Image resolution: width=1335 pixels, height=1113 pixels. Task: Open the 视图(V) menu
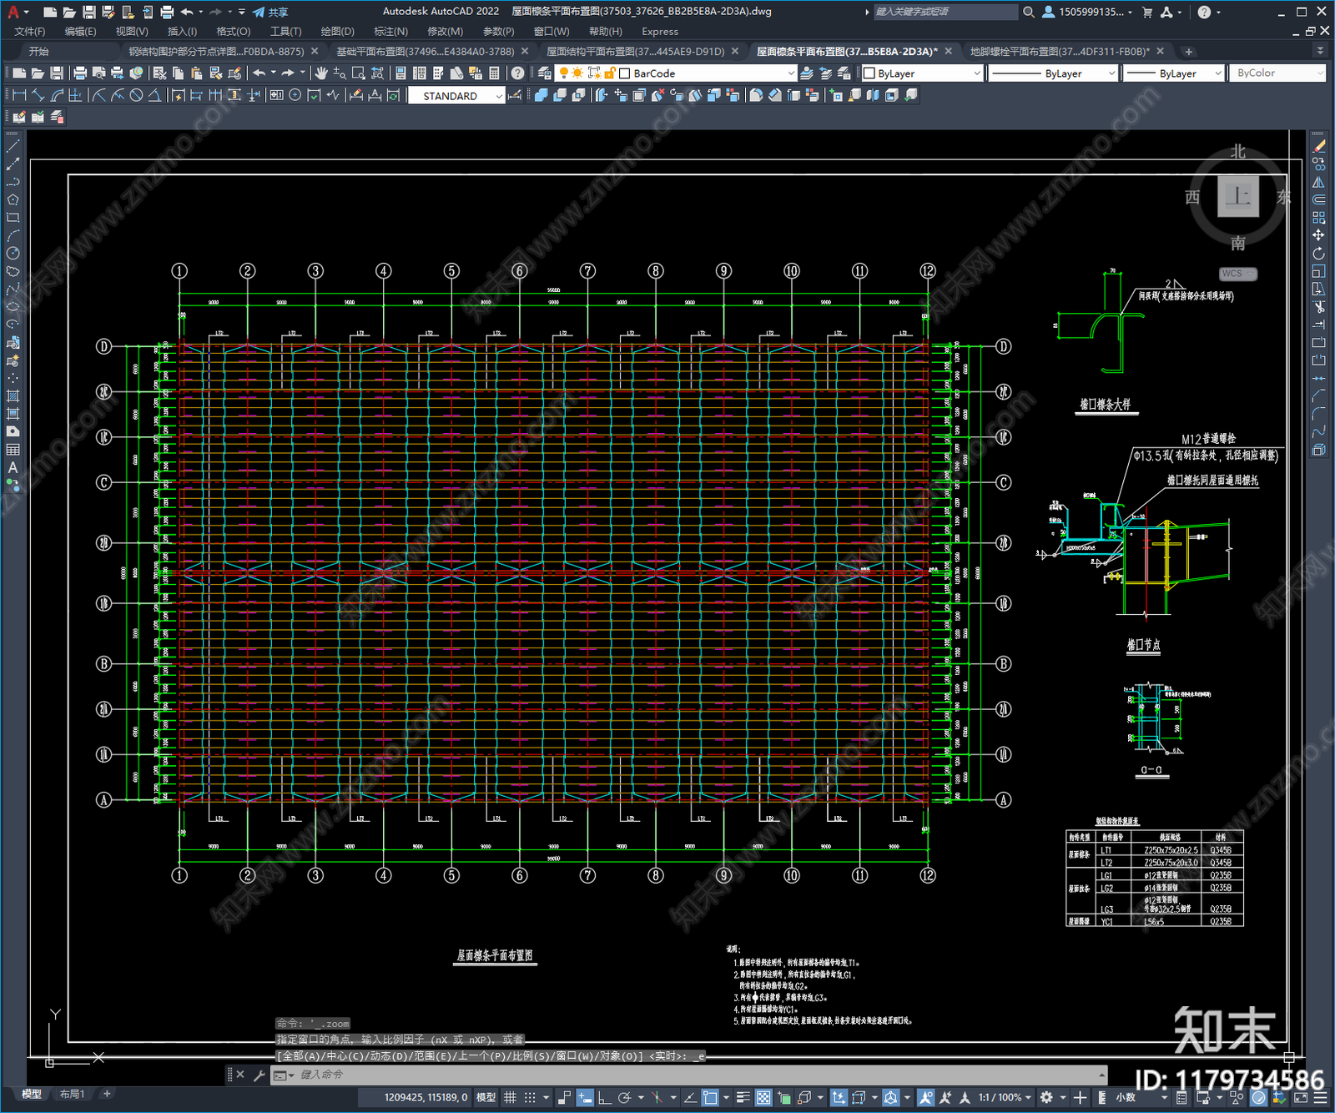point(132,31)
